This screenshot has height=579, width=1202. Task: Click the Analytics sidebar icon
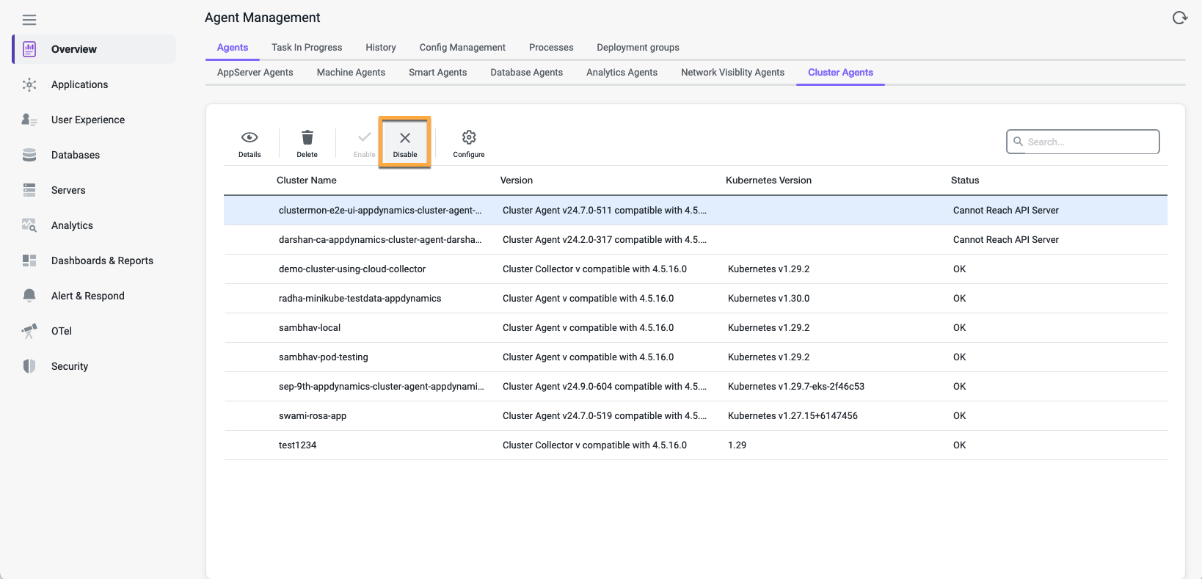tap(29, 225)
